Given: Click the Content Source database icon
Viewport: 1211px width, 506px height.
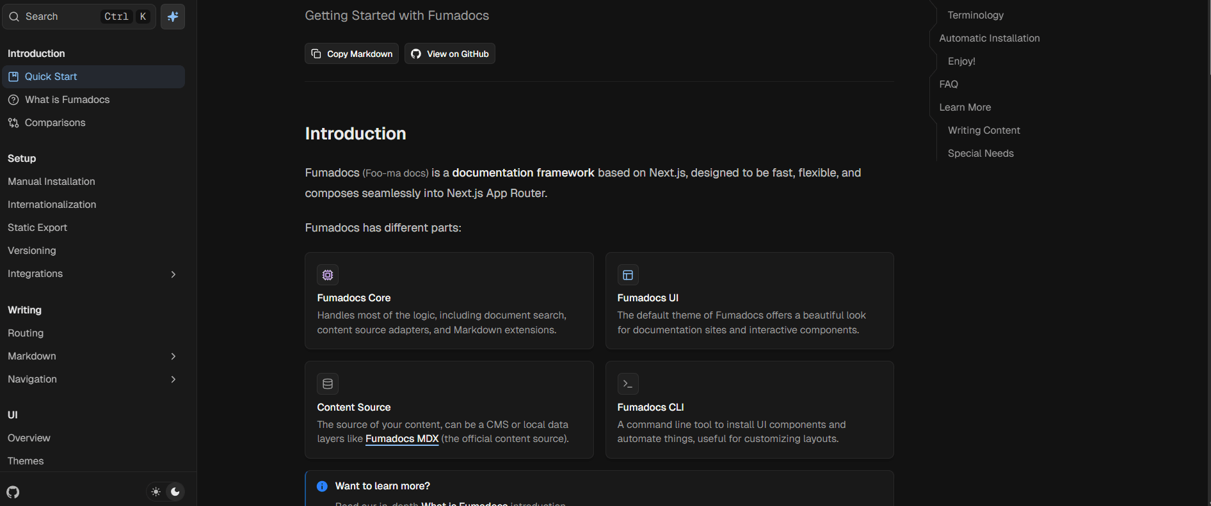Looking at the screenshot, I should coord(328,384).
